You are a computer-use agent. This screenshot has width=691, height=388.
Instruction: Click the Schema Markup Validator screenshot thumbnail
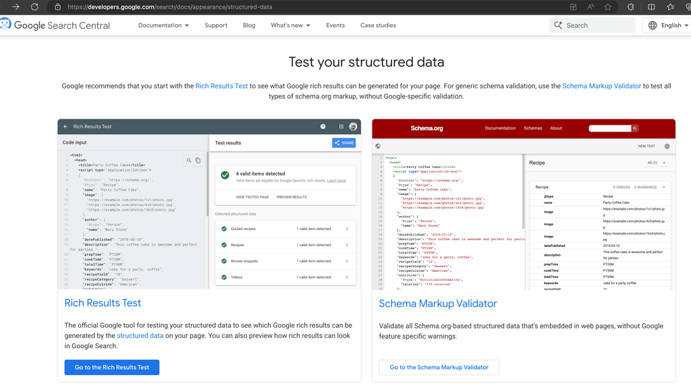coord(523,204)
